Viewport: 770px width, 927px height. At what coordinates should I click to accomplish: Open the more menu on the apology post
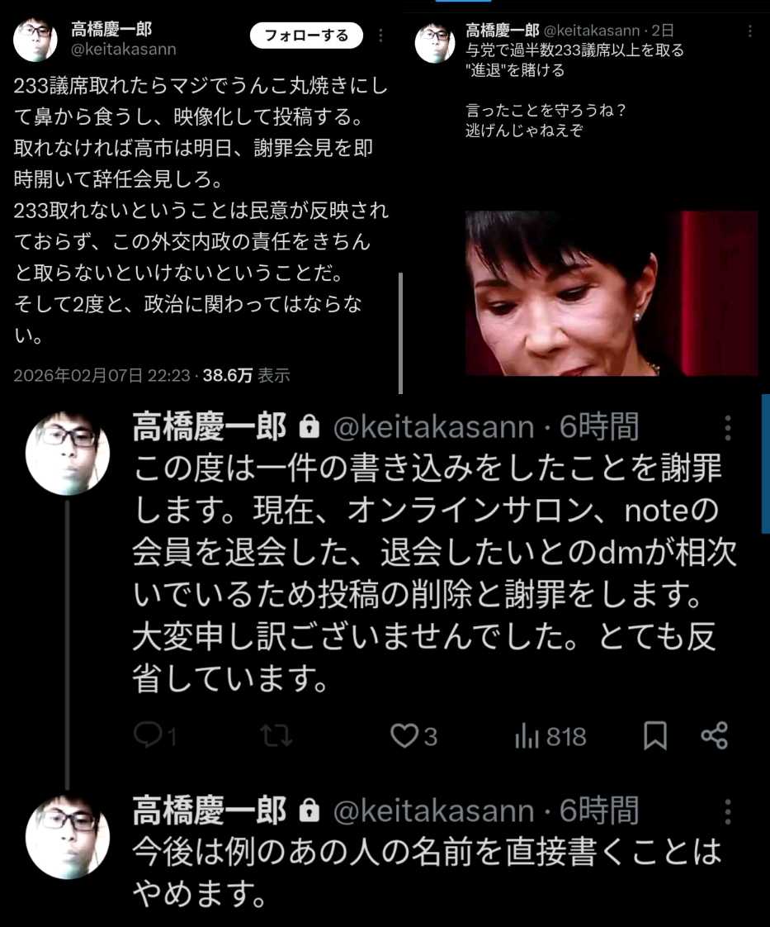727,427
